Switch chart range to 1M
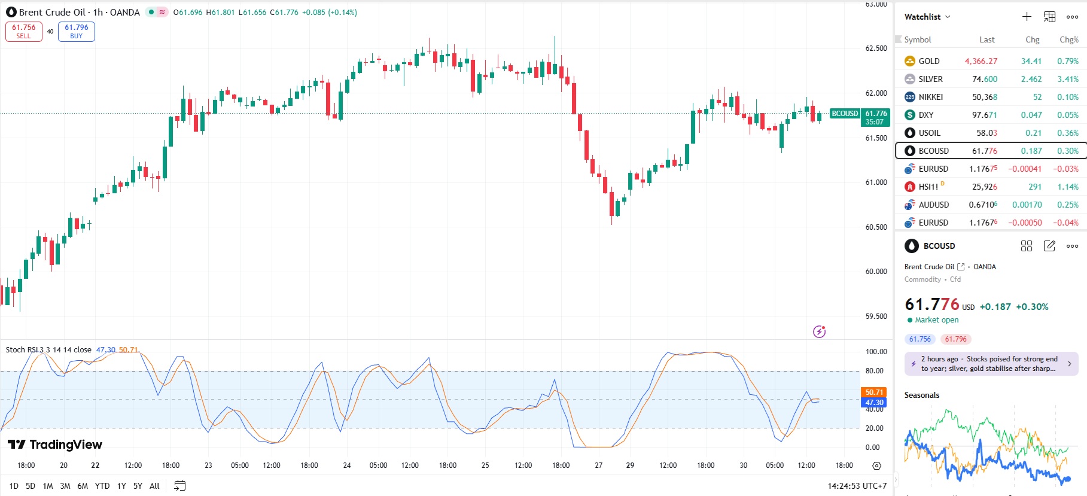1087x496 pixels. 48,486
